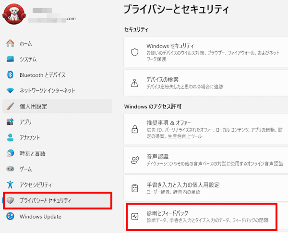Click the network Wi-Fi icon in sidebar
The height and width of the screenshot is (233, 288).
(10, 90)
